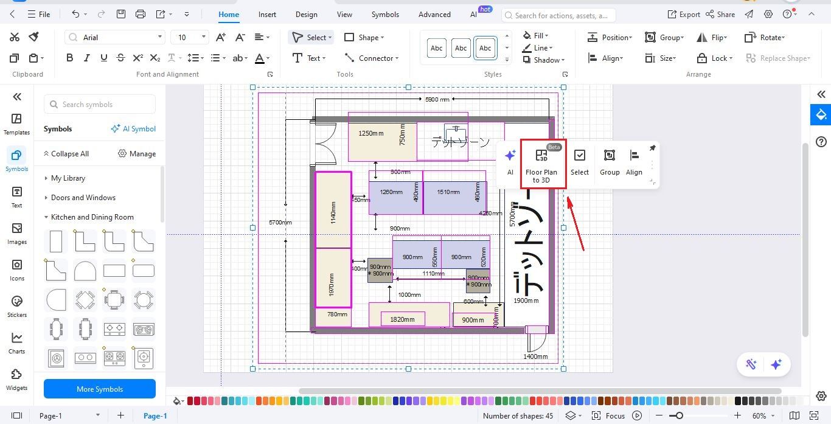Click the AI sparkle in floating toolbar
This screenshot has width=831, height=424.
coord(510,163)
